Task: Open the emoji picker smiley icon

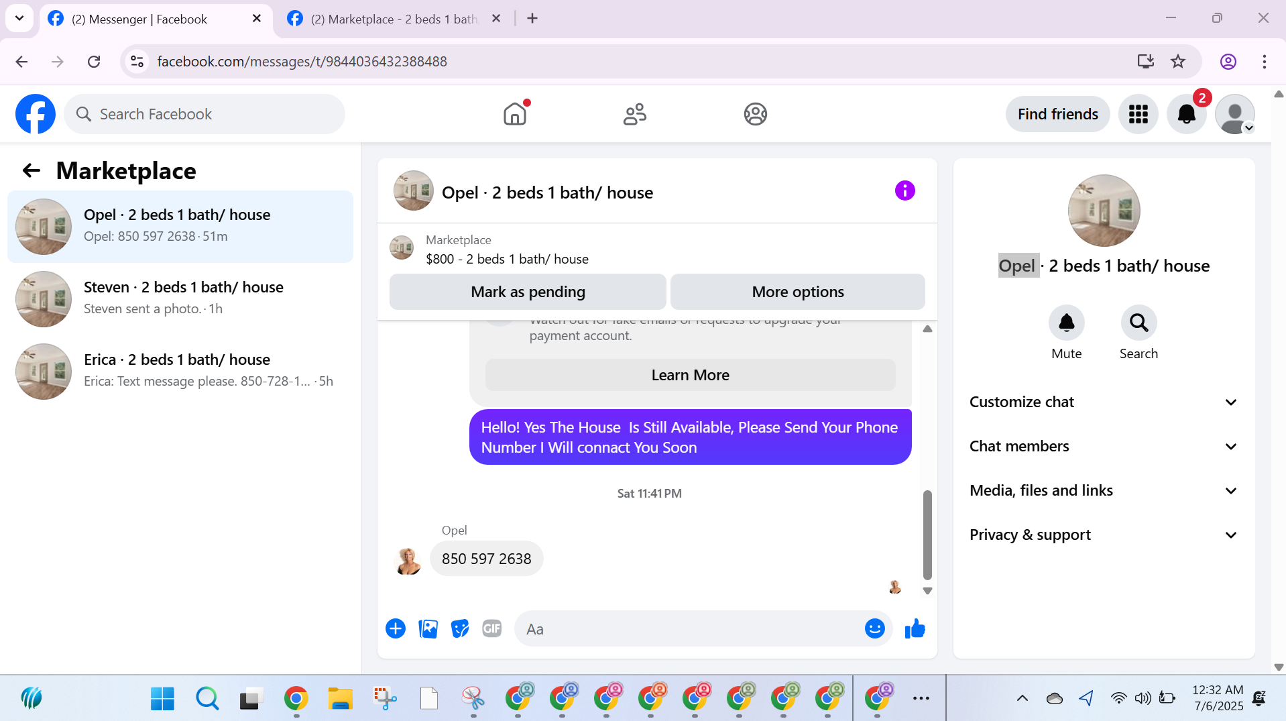Action: [x=875, y=628]
